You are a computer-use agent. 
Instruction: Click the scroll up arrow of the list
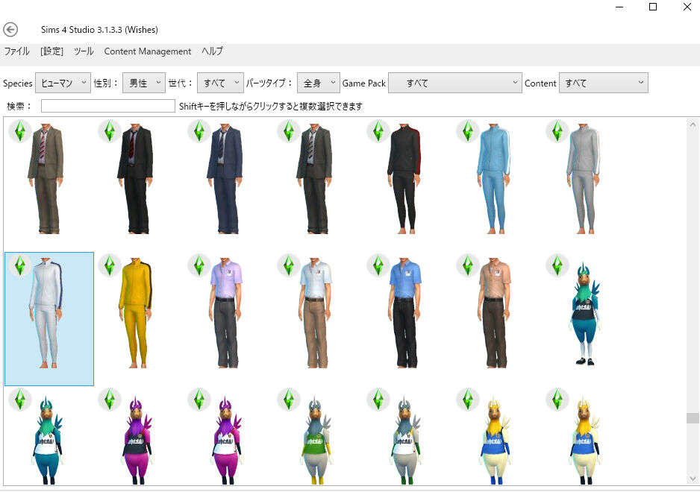693,124
